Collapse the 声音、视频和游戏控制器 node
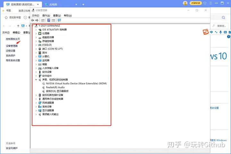 point(36,80)
